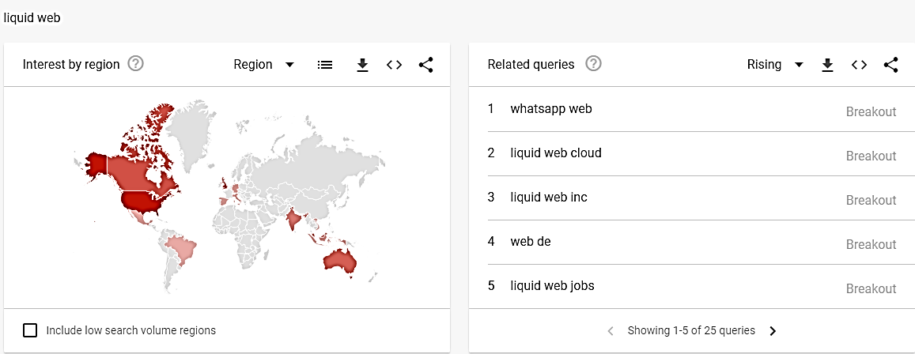Image resolution: width=915 pixels, height=354 pixels.
Task: Embed the Interest by region chart
Action: [394, 65]
